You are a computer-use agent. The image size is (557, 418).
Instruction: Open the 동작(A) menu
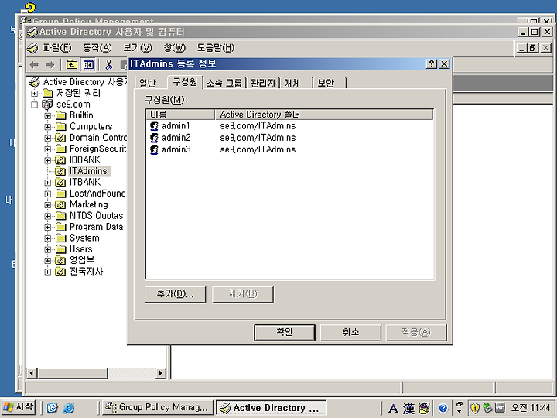point(97,48)
